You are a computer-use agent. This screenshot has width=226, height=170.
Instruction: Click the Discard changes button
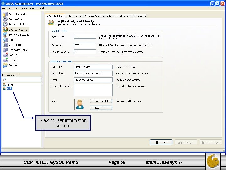tap(211, 142)
